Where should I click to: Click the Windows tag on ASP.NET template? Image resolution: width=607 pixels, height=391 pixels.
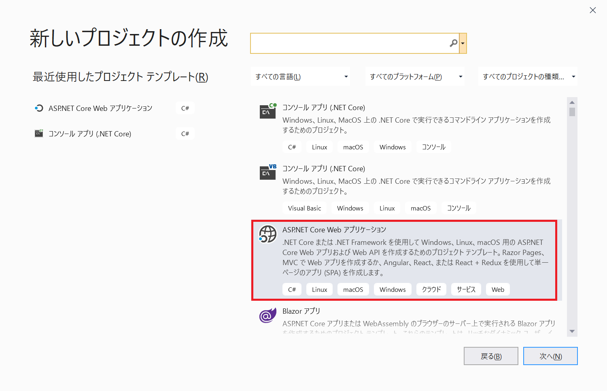[393, 289]
